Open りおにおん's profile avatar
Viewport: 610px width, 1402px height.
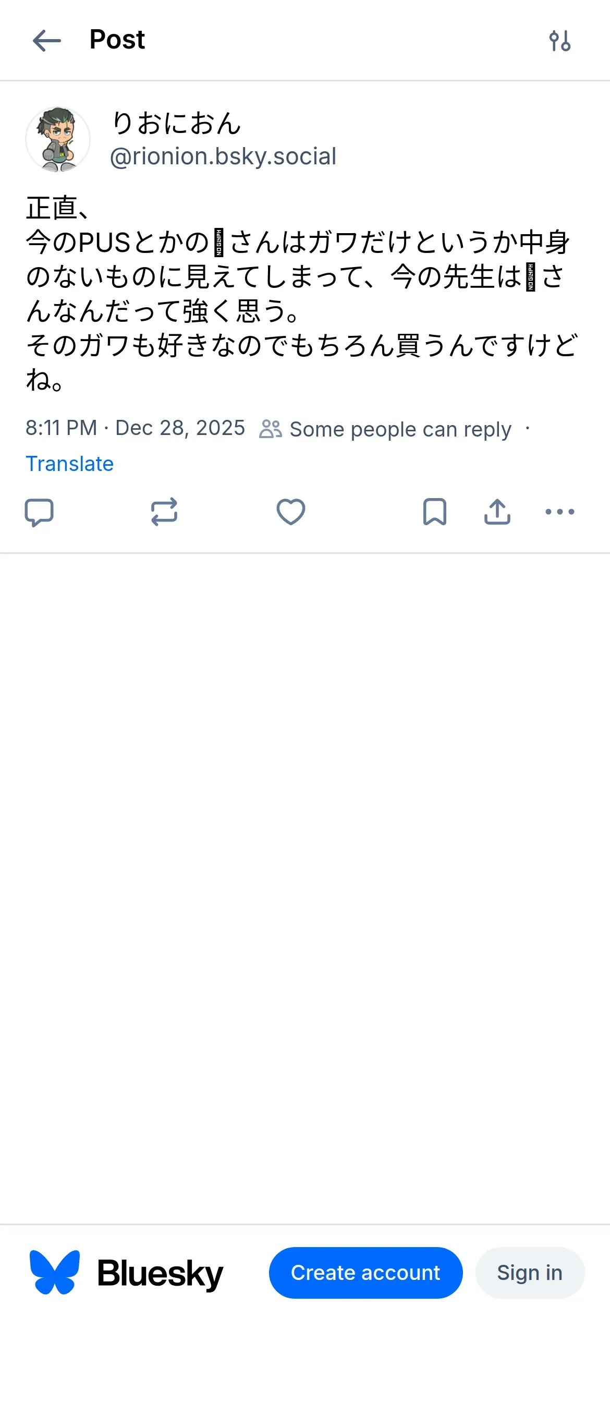[58, 139]
